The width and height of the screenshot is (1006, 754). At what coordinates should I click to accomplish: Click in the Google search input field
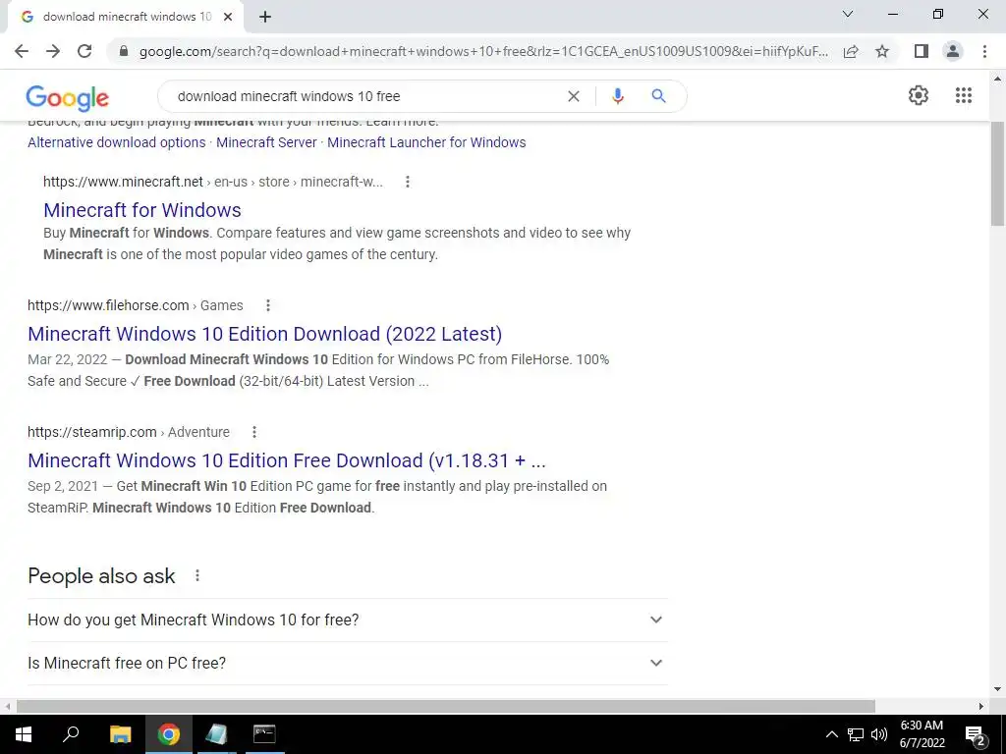pos(365,96)
